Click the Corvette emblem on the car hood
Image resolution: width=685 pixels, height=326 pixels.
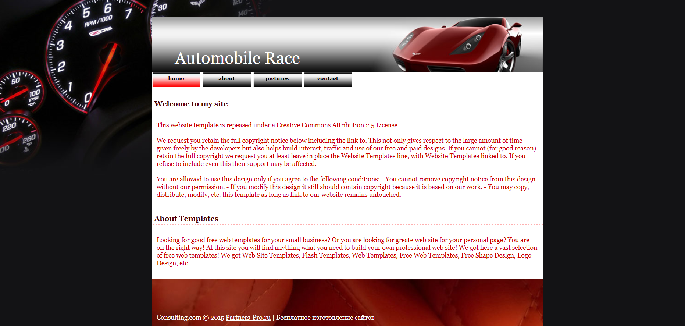coord(415,54)
